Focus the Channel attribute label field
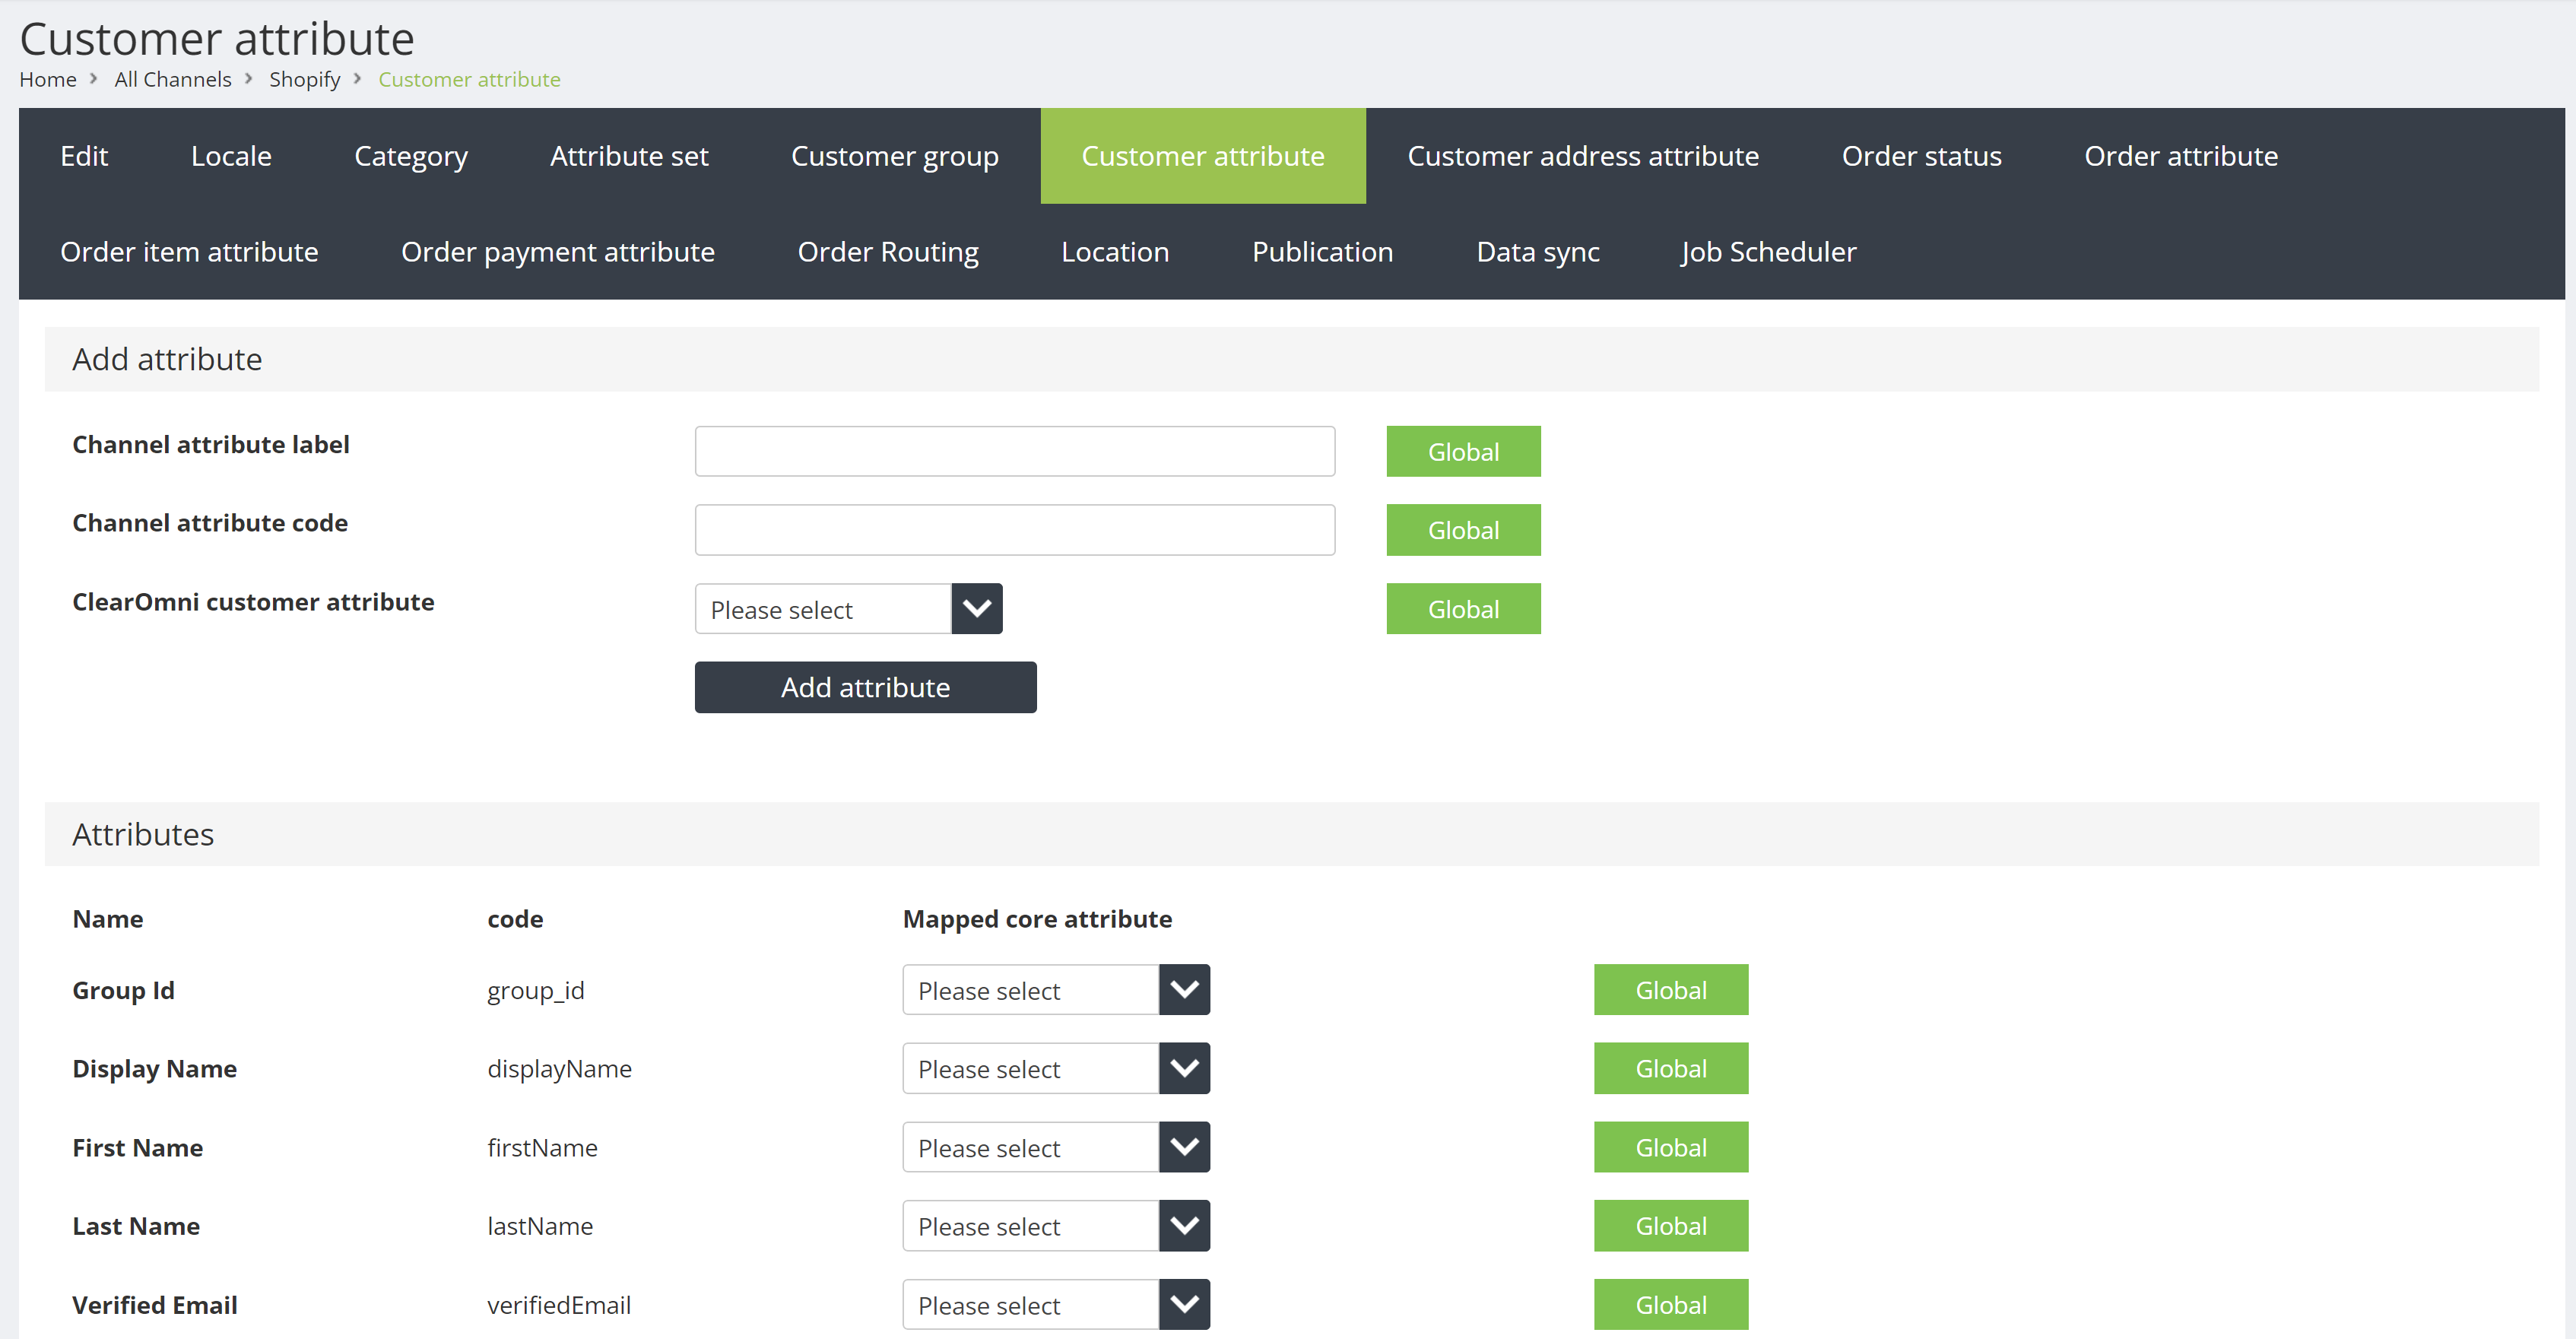 (x=1015, y=452)
